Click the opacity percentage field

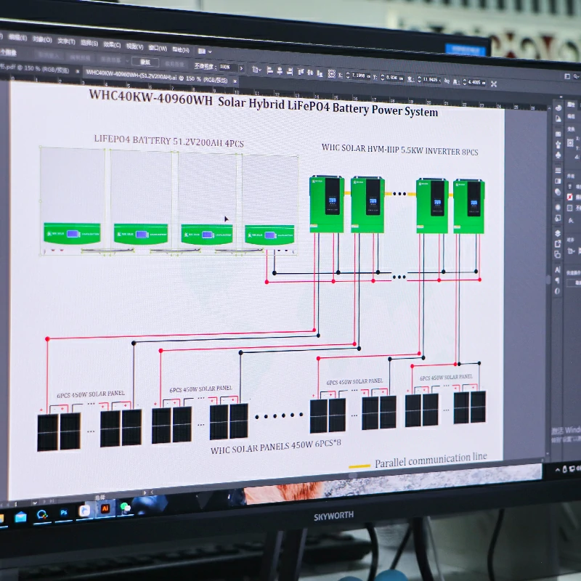(228, 67)
